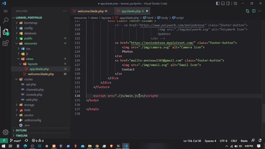Click VS Code icon on the taskbar
Image resolution: width=265 pixels, height=149 pixels.
(x=126, y=146)
